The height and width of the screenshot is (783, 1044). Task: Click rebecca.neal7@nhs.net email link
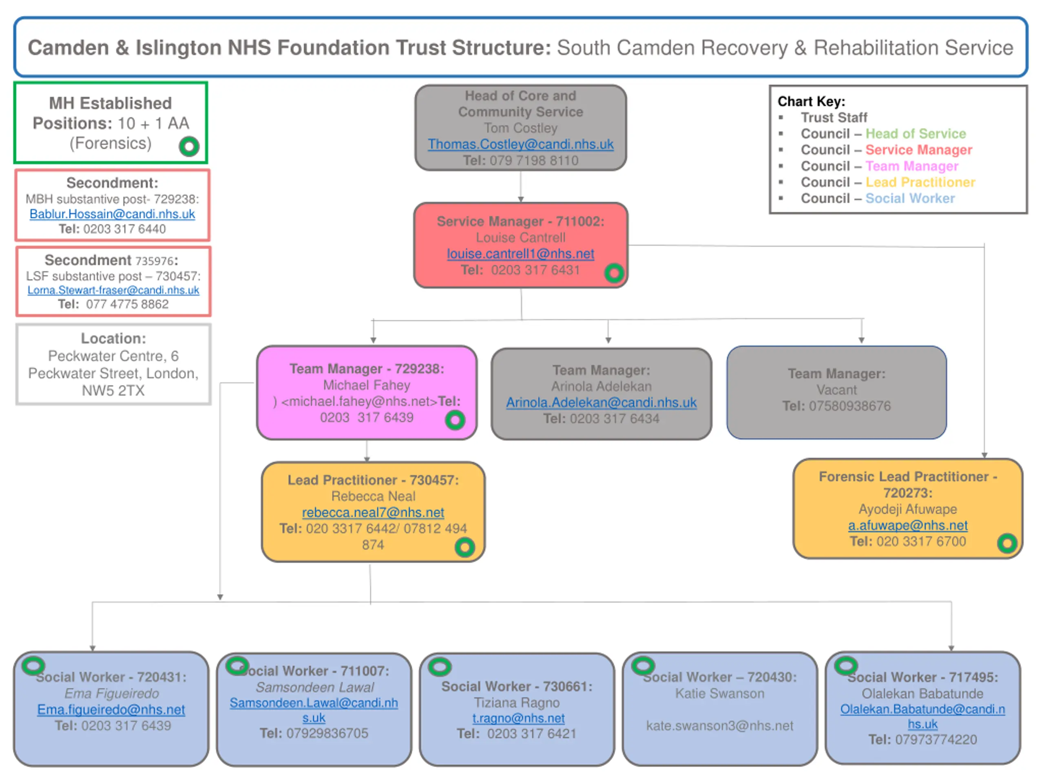[373, 512]
